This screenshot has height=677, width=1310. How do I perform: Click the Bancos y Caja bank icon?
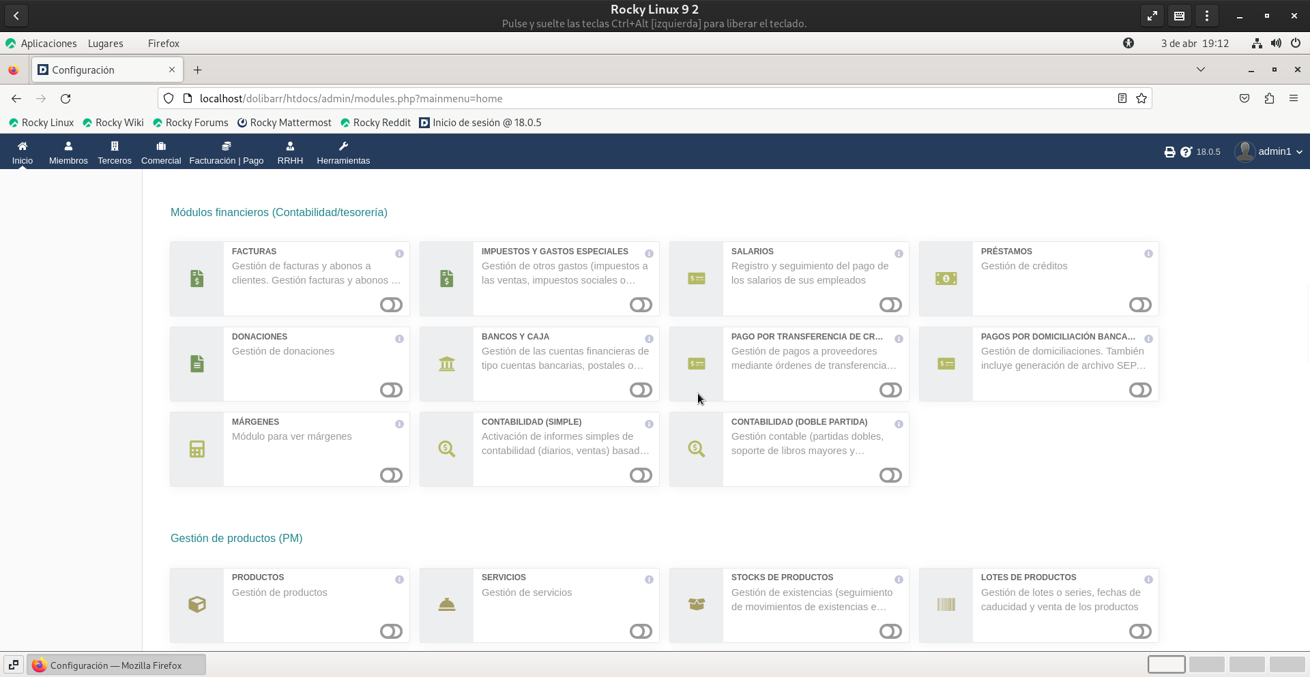447,364
